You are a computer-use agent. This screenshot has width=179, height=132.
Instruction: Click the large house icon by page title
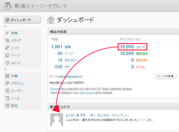(x=51, y=20)
